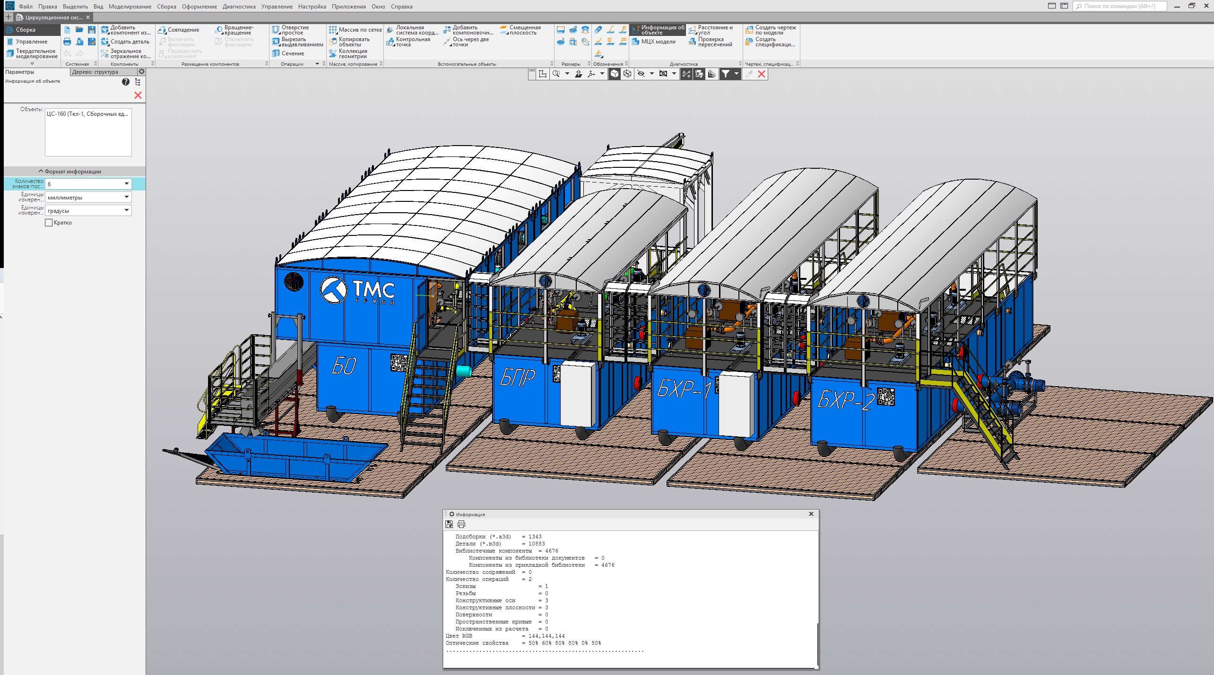Switch to wireframe display cube icon
This screenshot has width=1214, height=675.
point(627,74)
